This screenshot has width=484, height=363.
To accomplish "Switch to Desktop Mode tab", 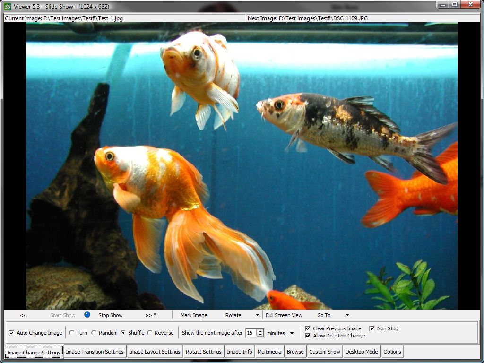I will coord(362,352).
